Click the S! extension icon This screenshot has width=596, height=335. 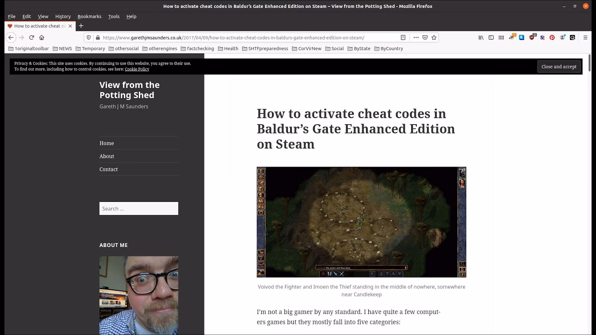(542, 37)
